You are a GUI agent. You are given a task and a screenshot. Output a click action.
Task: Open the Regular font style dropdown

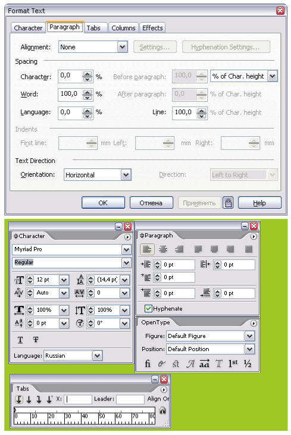coord(126,262)
